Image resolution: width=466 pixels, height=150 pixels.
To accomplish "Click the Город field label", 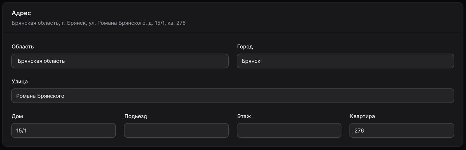I will pyautogui.click(x=245, y=47).
